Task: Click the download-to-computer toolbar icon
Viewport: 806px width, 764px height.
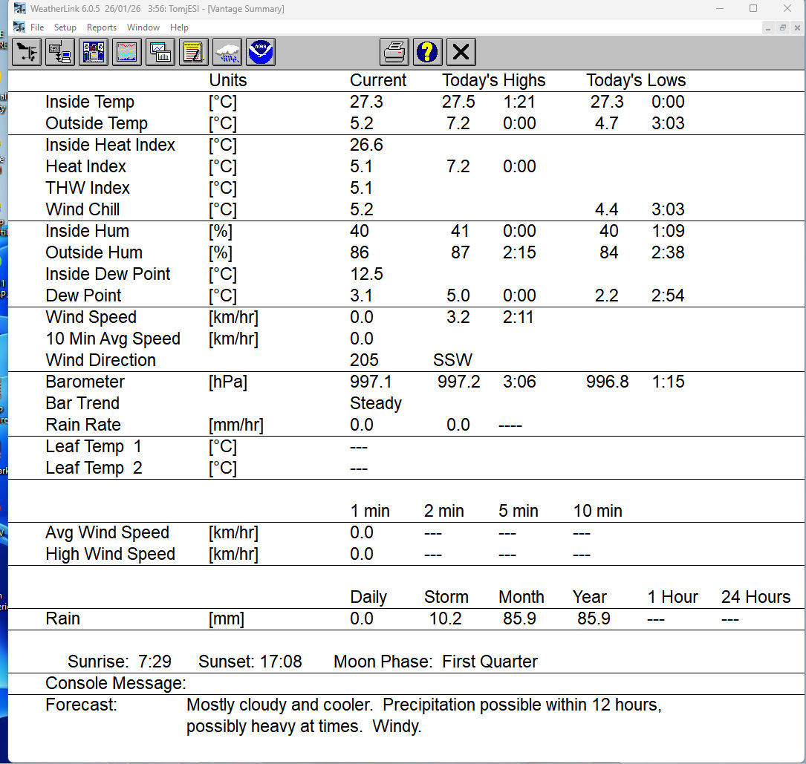Action: (x=60, y=52)
